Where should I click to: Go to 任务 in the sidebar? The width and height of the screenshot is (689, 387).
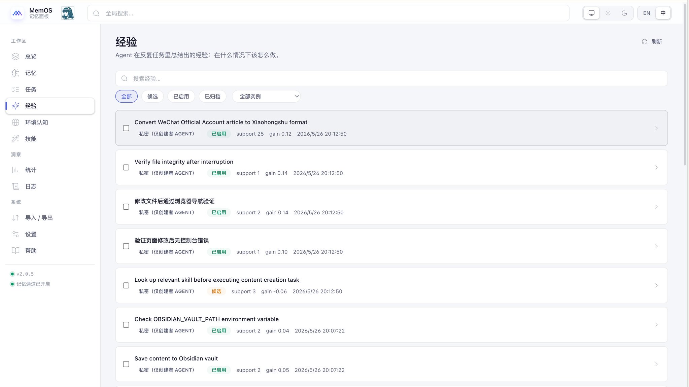pyautogui.click(x=50, y=90)
